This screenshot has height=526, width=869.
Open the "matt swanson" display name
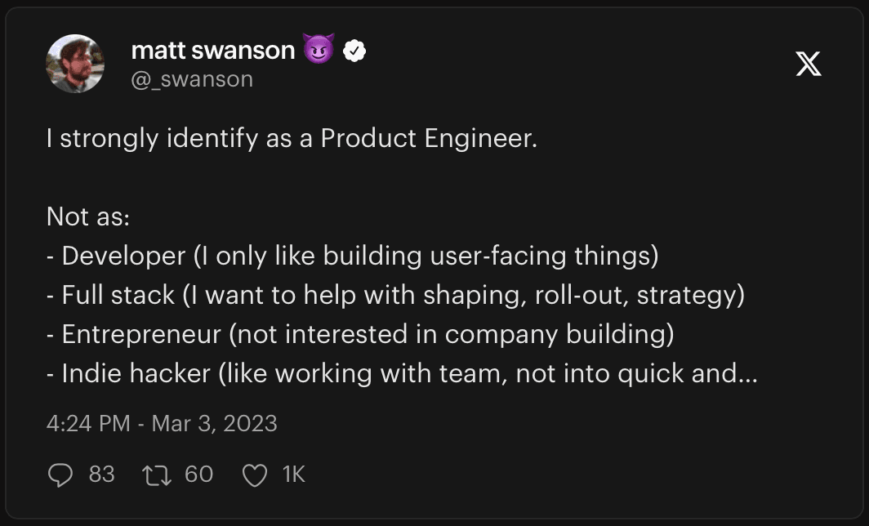(x=212, y=51)
